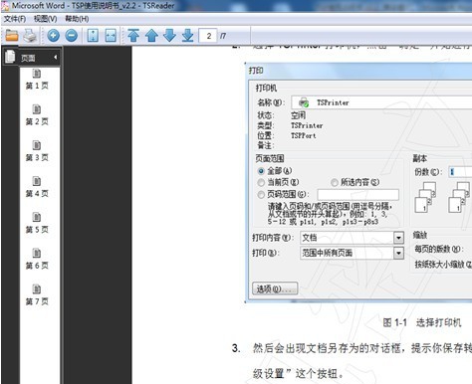Open the 打印内容 dropdown showing 文档

(352, 238)
